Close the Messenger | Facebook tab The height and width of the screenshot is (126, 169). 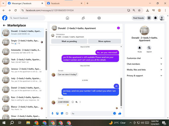42,3
